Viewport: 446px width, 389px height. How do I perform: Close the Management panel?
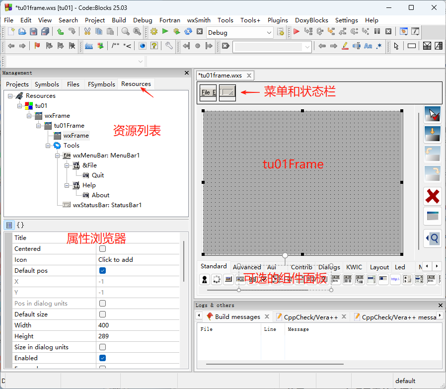coord(187,73)
